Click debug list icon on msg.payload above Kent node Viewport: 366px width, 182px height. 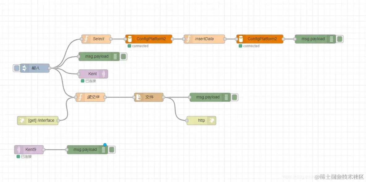click(115, 56)
